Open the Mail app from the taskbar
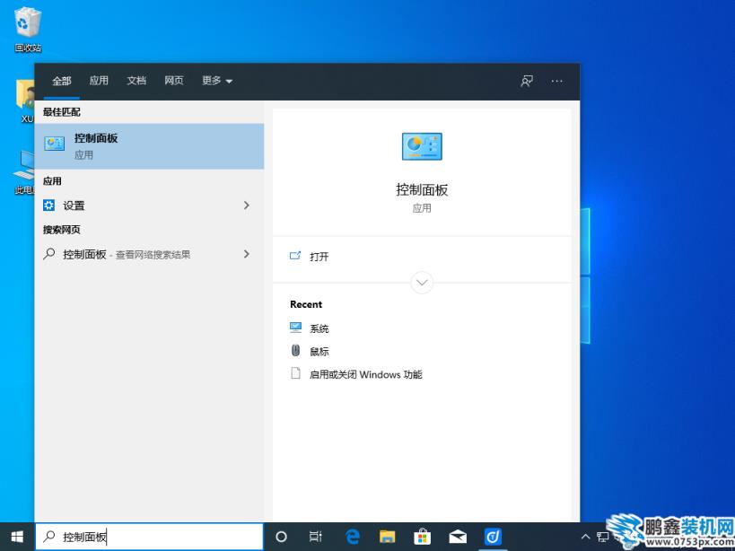Viewport: 735px width, 551px height. click(458, 537)
